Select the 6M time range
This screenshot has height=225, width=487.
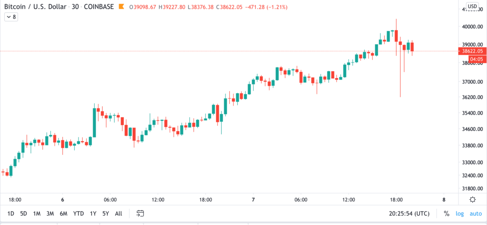pos(63,213)
